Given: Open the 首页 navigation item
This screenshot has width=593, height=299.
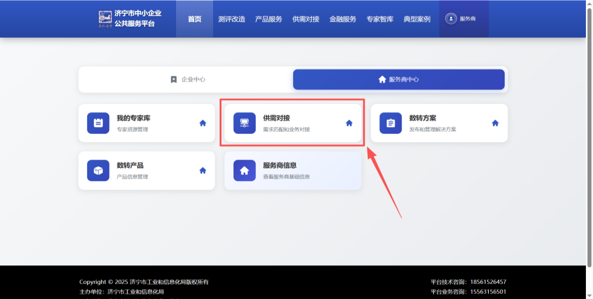Looking at the screenshot, I should pyautogui.click(x=195, y=19).
